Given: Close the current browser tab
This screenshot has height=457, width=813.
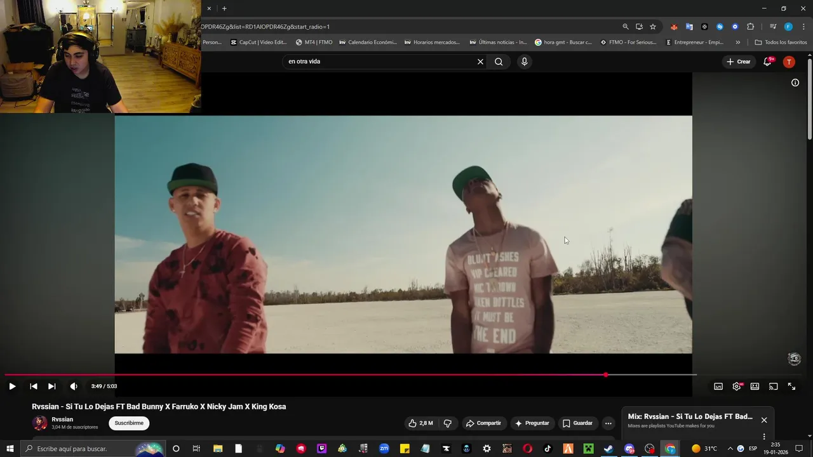Looking at the screenshot, I should (x=209, y=8).
